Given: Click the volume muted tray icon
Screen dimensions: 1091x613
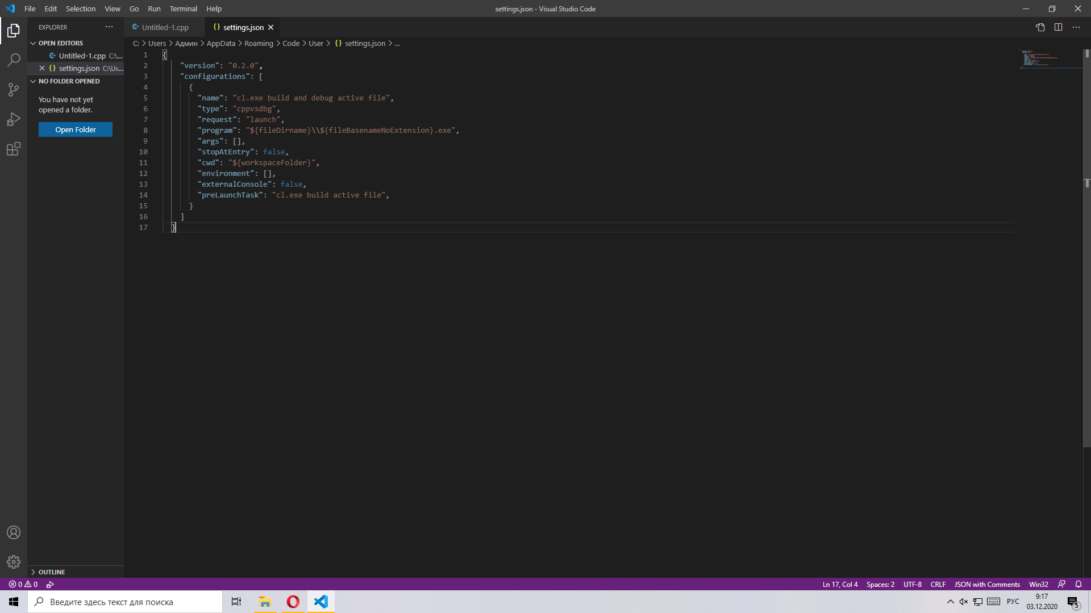Looking at the screenshot, I should [x=964, y=602].
